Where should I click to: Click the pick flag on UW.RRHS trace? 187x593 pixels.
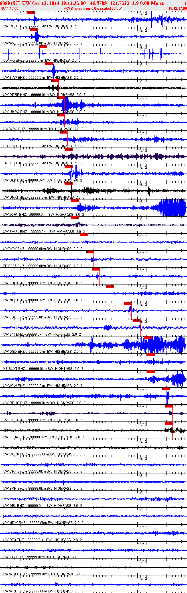tap(166, 389)
